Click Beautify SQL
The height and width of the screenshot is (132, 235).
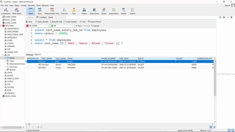[x=56, y=22]
